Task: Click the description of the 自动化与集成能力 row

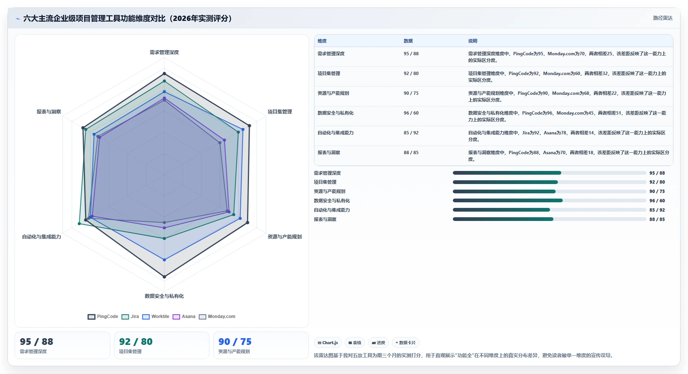Action: click(x=567, y=136)
